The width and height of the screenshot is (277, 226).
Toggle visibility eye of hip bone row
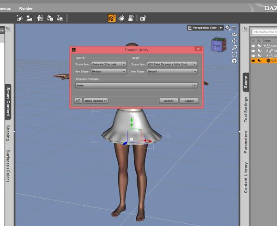[253, 51]
